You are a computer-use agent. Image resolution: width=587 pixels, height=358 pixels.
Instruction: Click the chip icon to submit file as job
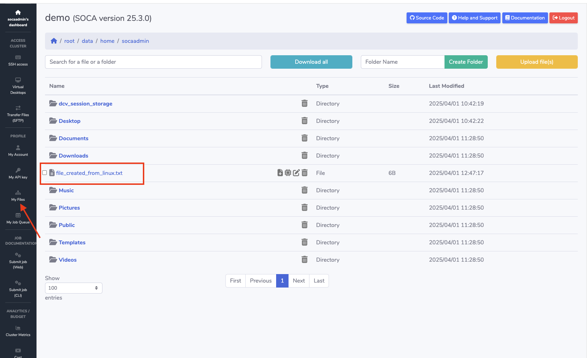(x=288, y=173)
